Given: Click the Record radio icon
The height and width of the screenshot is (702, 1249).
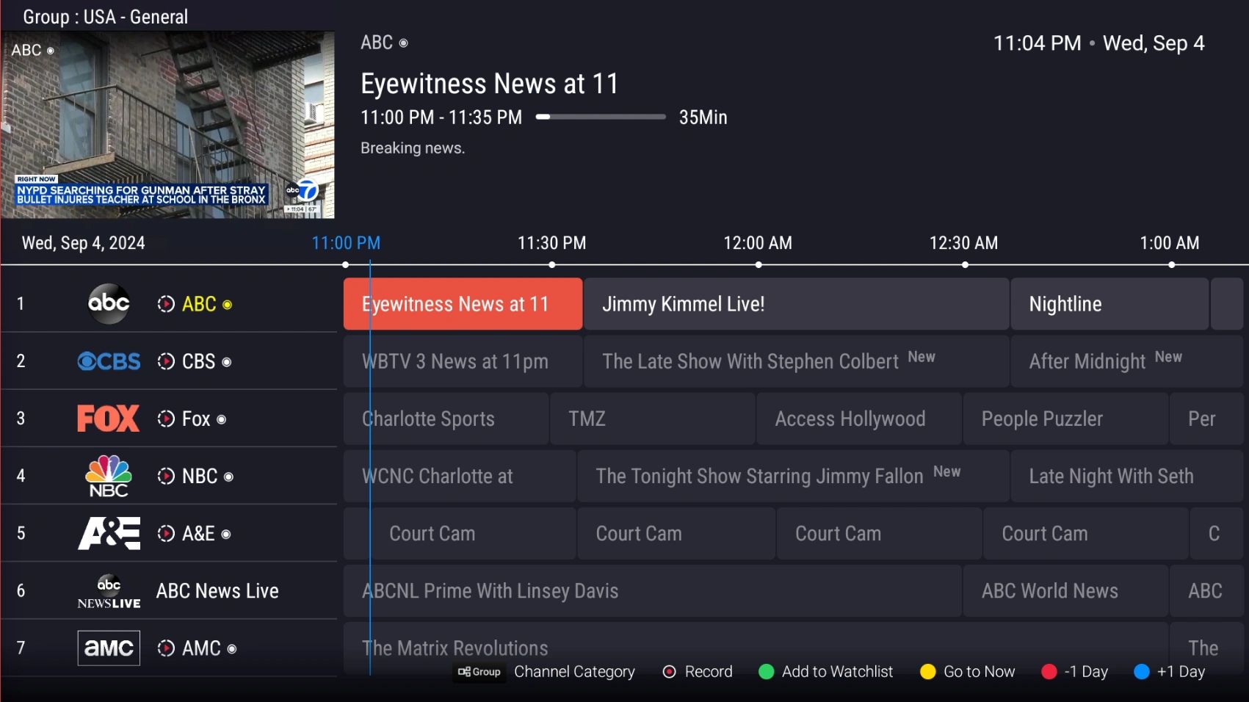Looking at the screenshot, I should point(669,672).
